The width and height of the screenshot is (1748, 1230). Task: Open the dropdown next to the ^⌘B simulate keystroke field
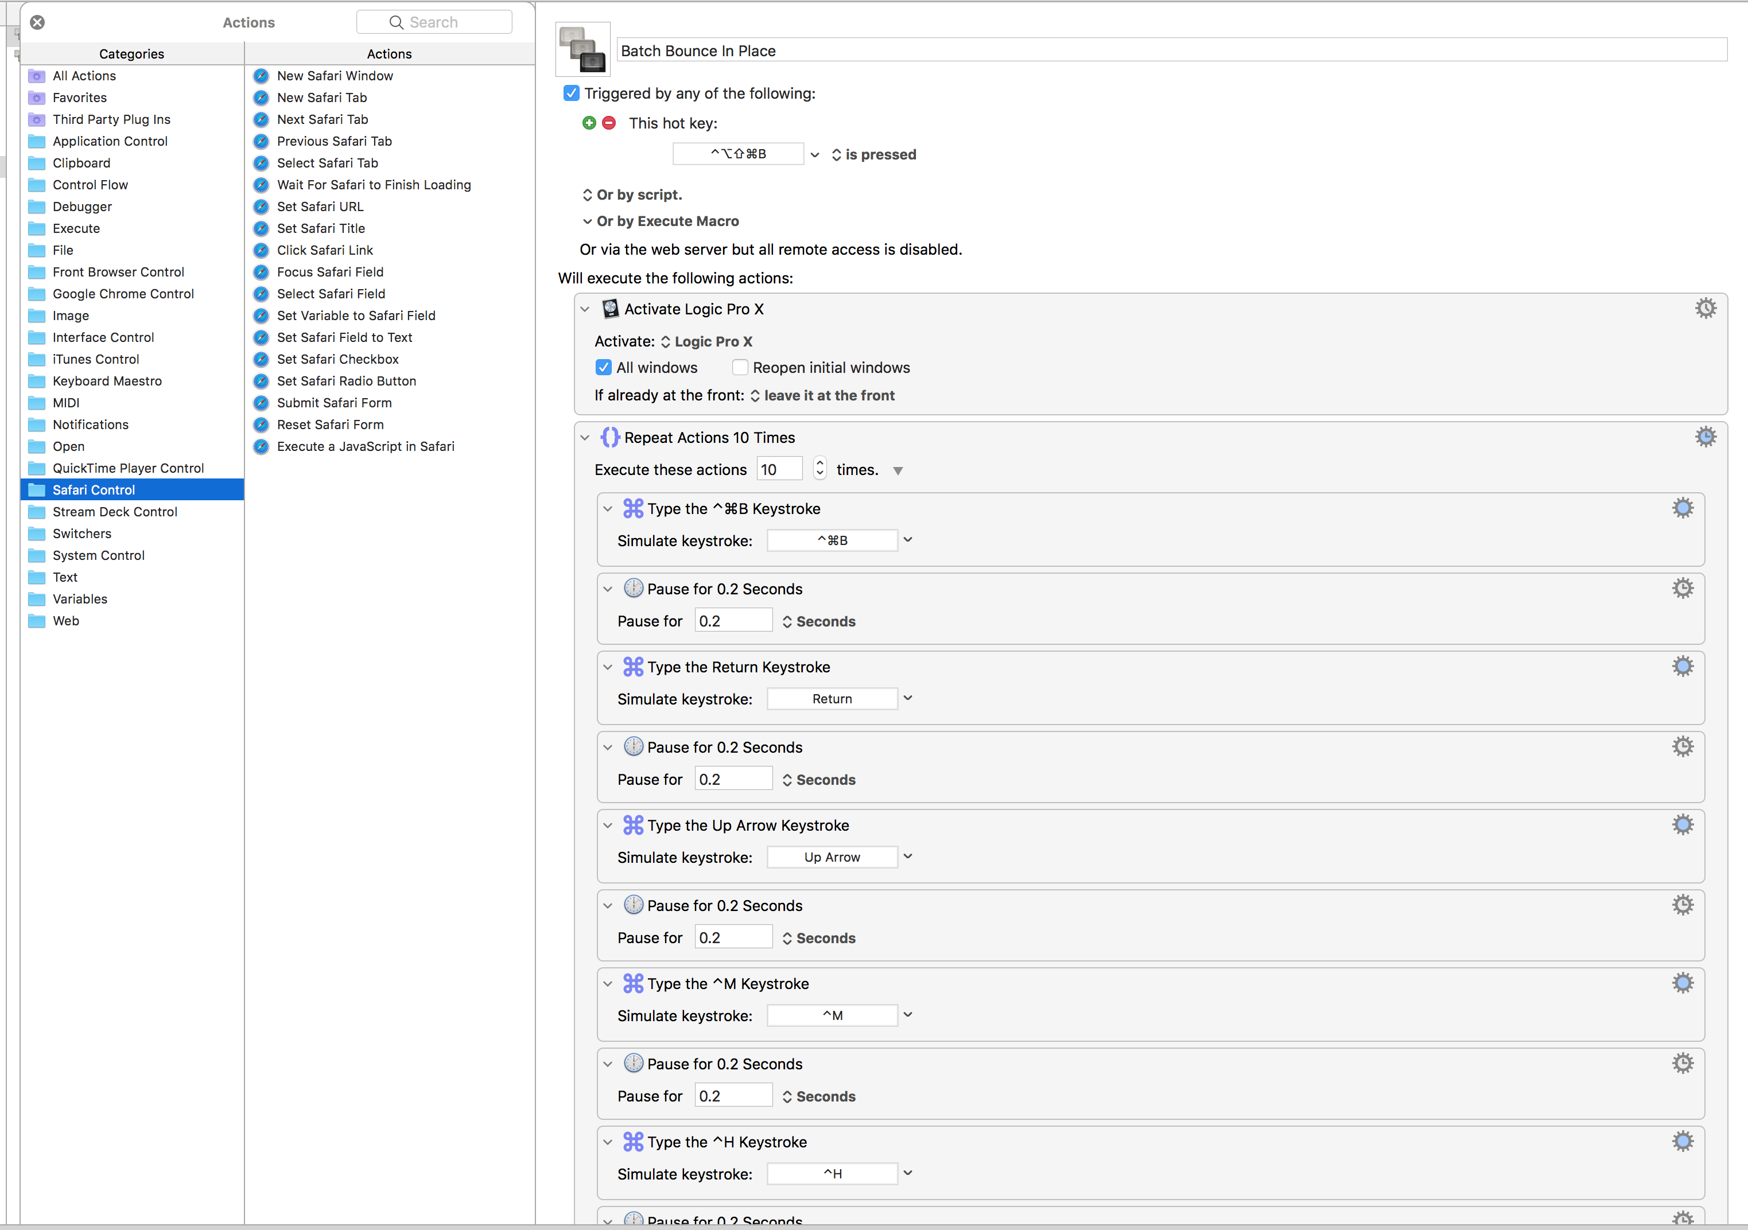click(907, 540)
